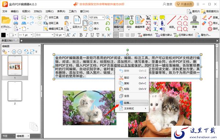The image size is (220, 140).
Task: Expand the 文本样式 submenu
Action: coord(132,108)
